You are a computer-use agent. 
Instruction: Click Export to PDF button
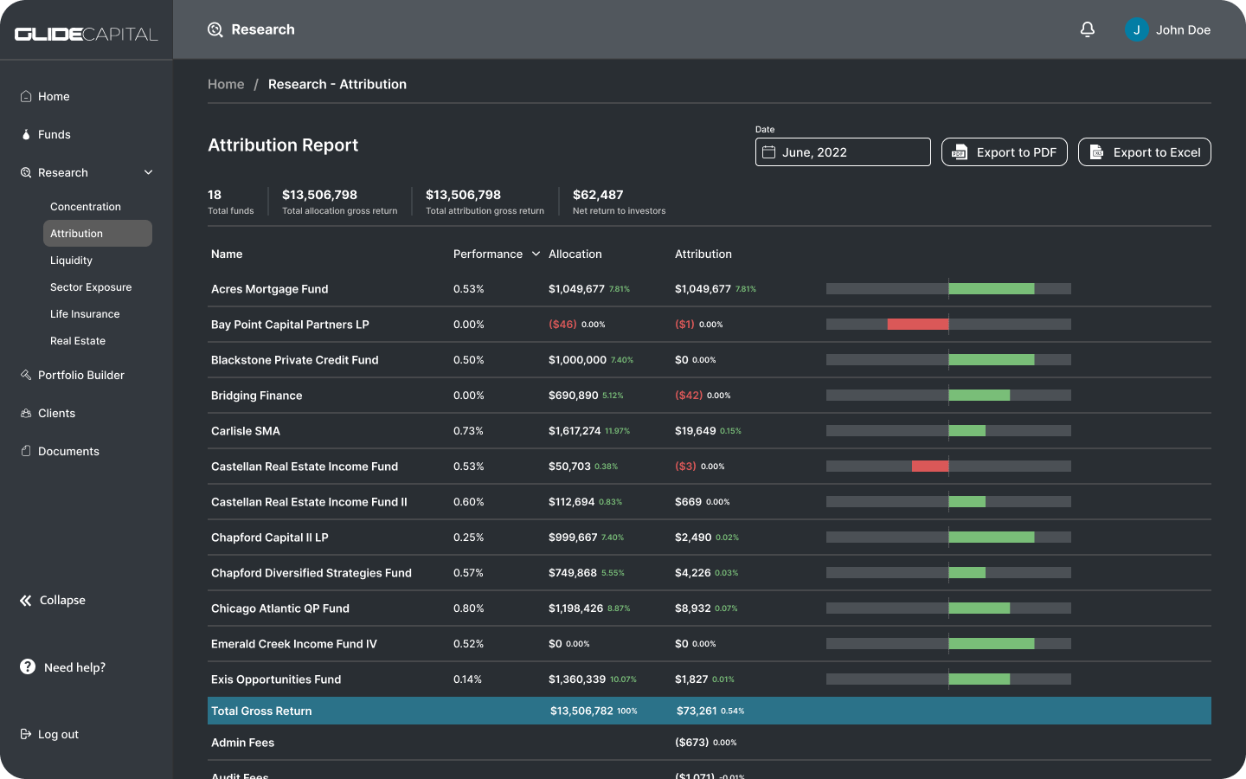[1005, 152]
